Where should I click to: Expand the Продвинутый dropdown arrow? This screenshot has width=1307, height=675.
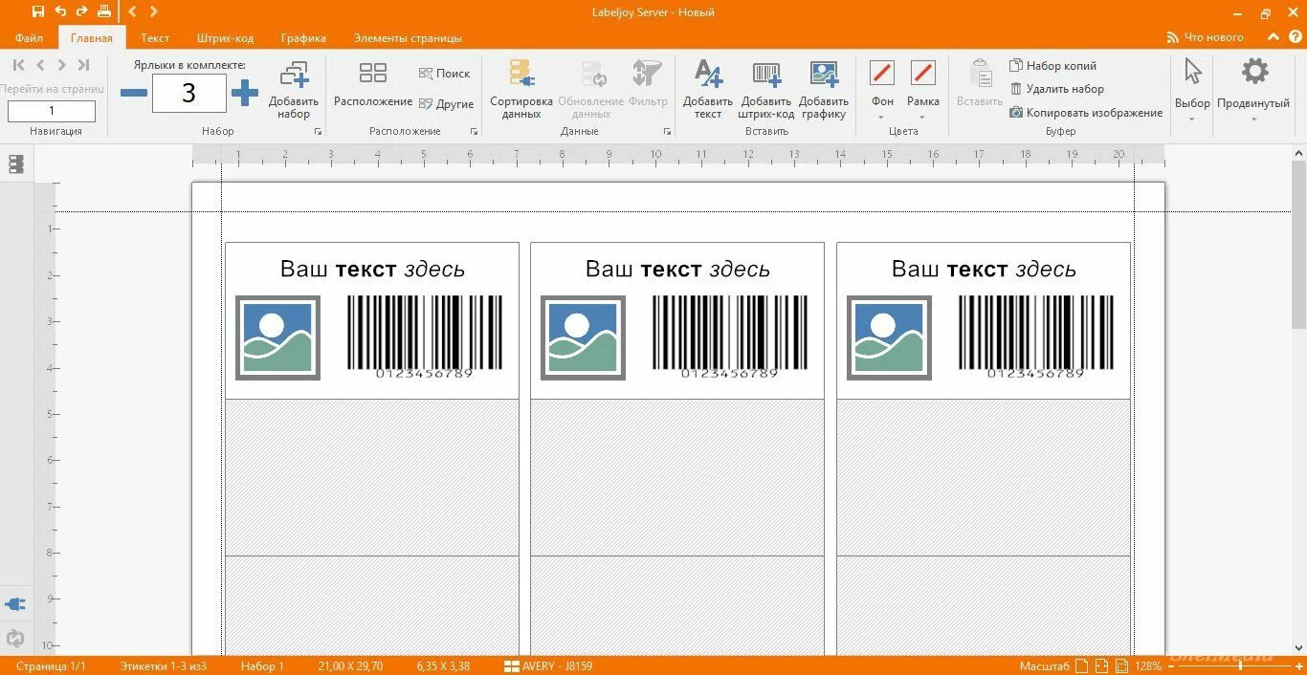tap(1253, 120)
